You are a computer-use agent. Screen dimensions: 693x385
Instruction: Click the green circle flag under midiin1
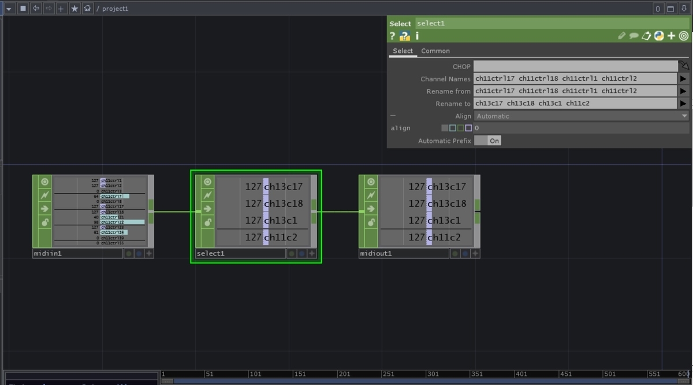[x=128, y=254]
